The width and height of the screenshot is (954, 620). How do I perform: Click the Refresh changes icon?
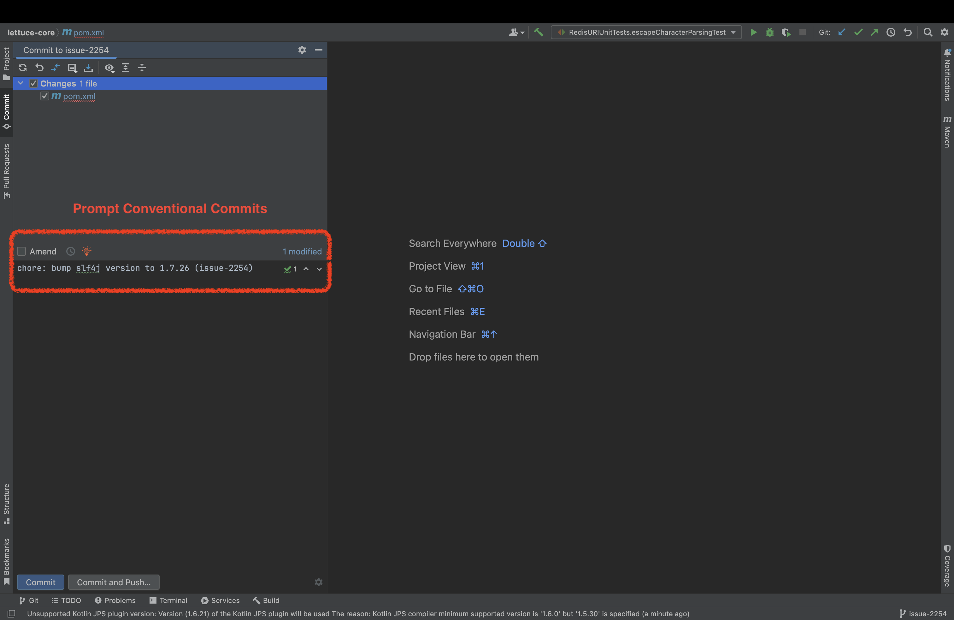click(22, 68)
